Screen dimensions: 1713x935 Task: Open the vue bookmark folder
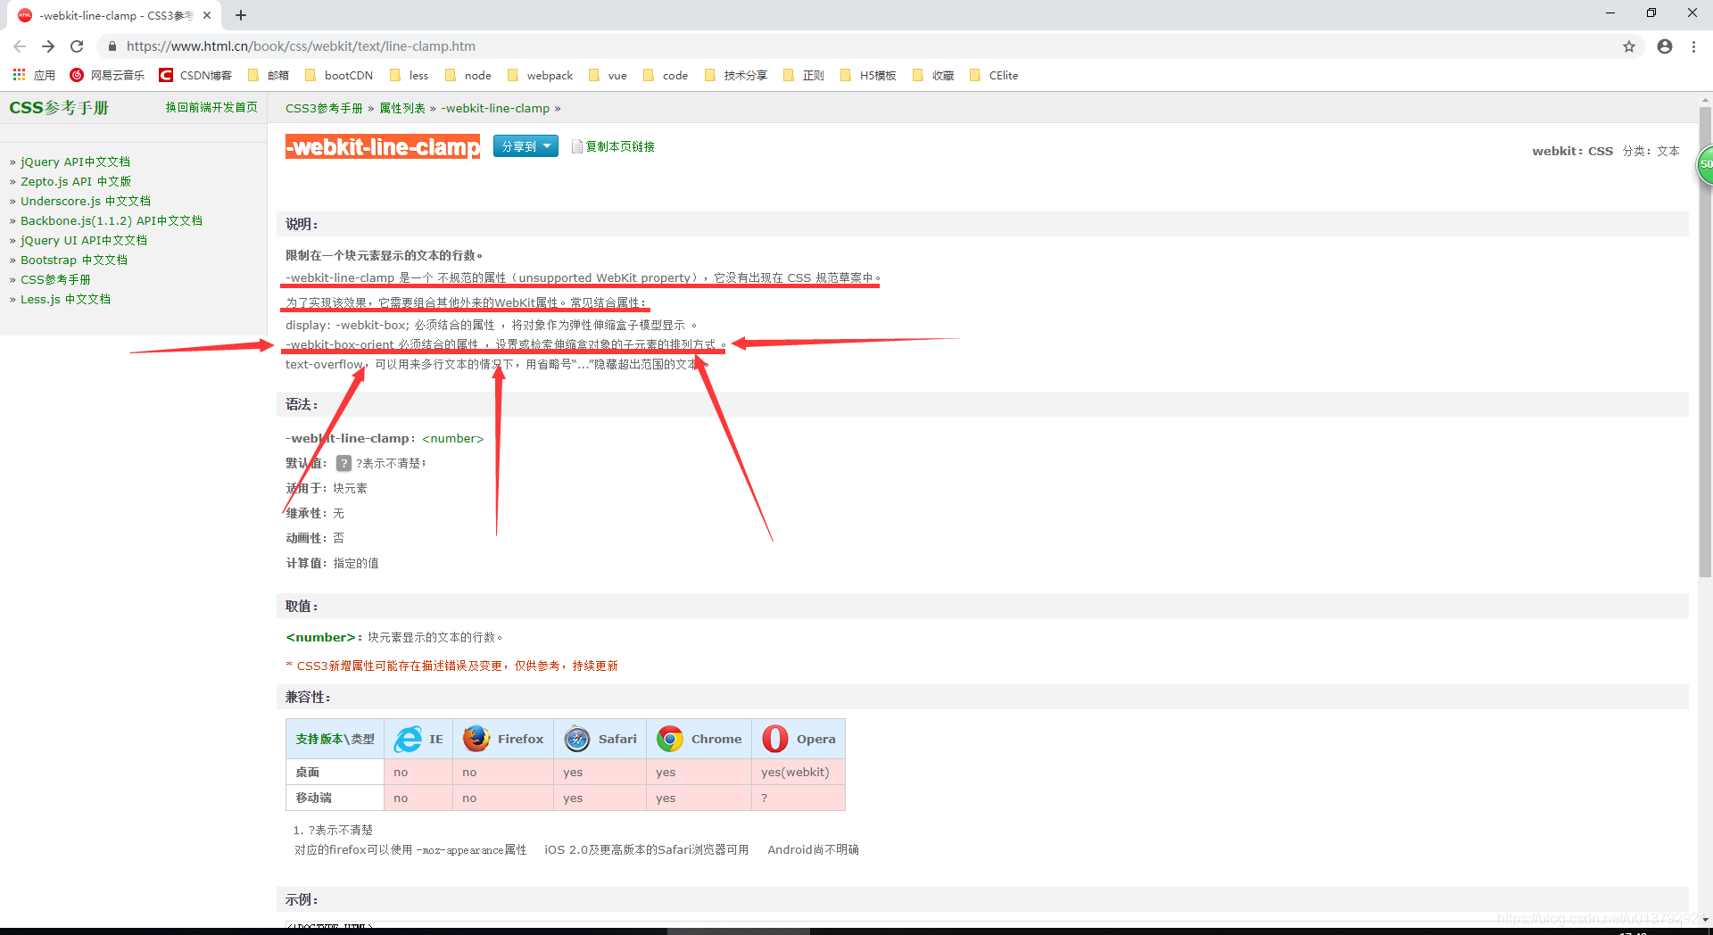point(608,75)
